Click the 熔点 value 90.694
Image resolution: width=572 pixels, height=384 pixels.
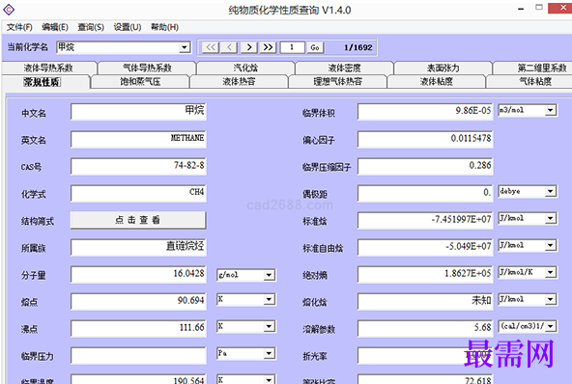[x=138, y=301]
